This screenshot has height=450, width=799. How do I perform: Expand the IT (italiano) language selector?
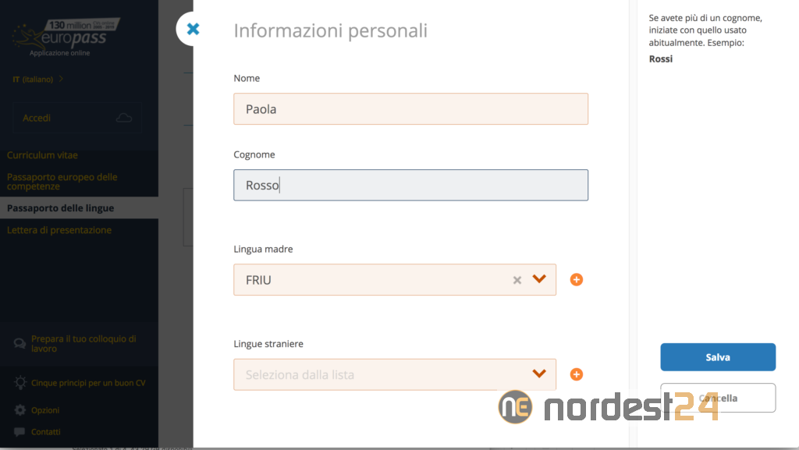(x=38, y=80)
